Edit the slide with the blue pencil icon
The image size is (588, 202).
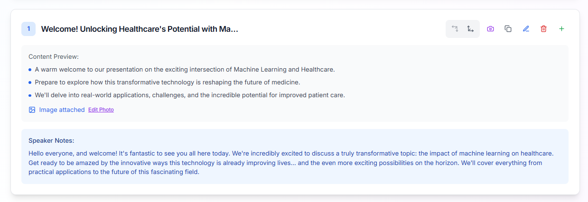526,29
